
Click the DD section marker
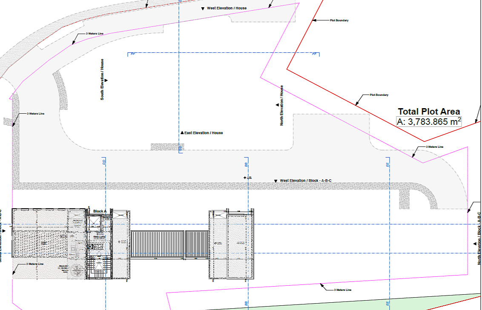(104, 162)
